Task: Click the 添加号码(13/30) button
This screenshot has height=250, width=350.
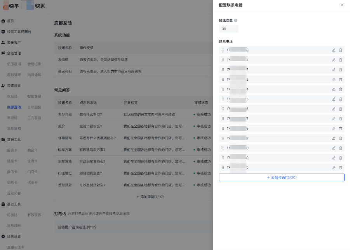Action: 282,177
